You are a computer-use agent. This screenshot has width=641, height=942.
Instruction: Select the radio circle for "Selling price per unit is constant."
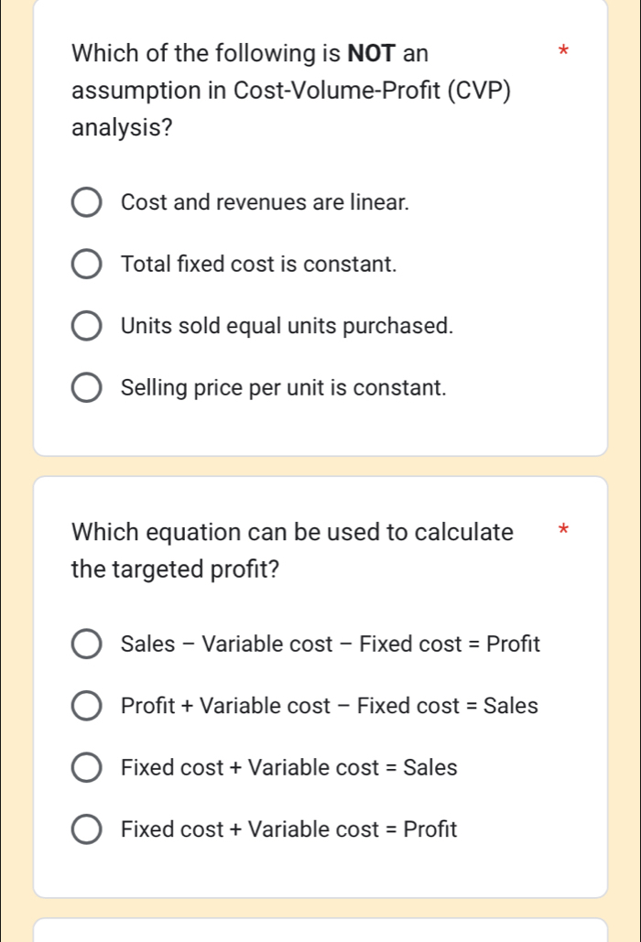(87, 388)
